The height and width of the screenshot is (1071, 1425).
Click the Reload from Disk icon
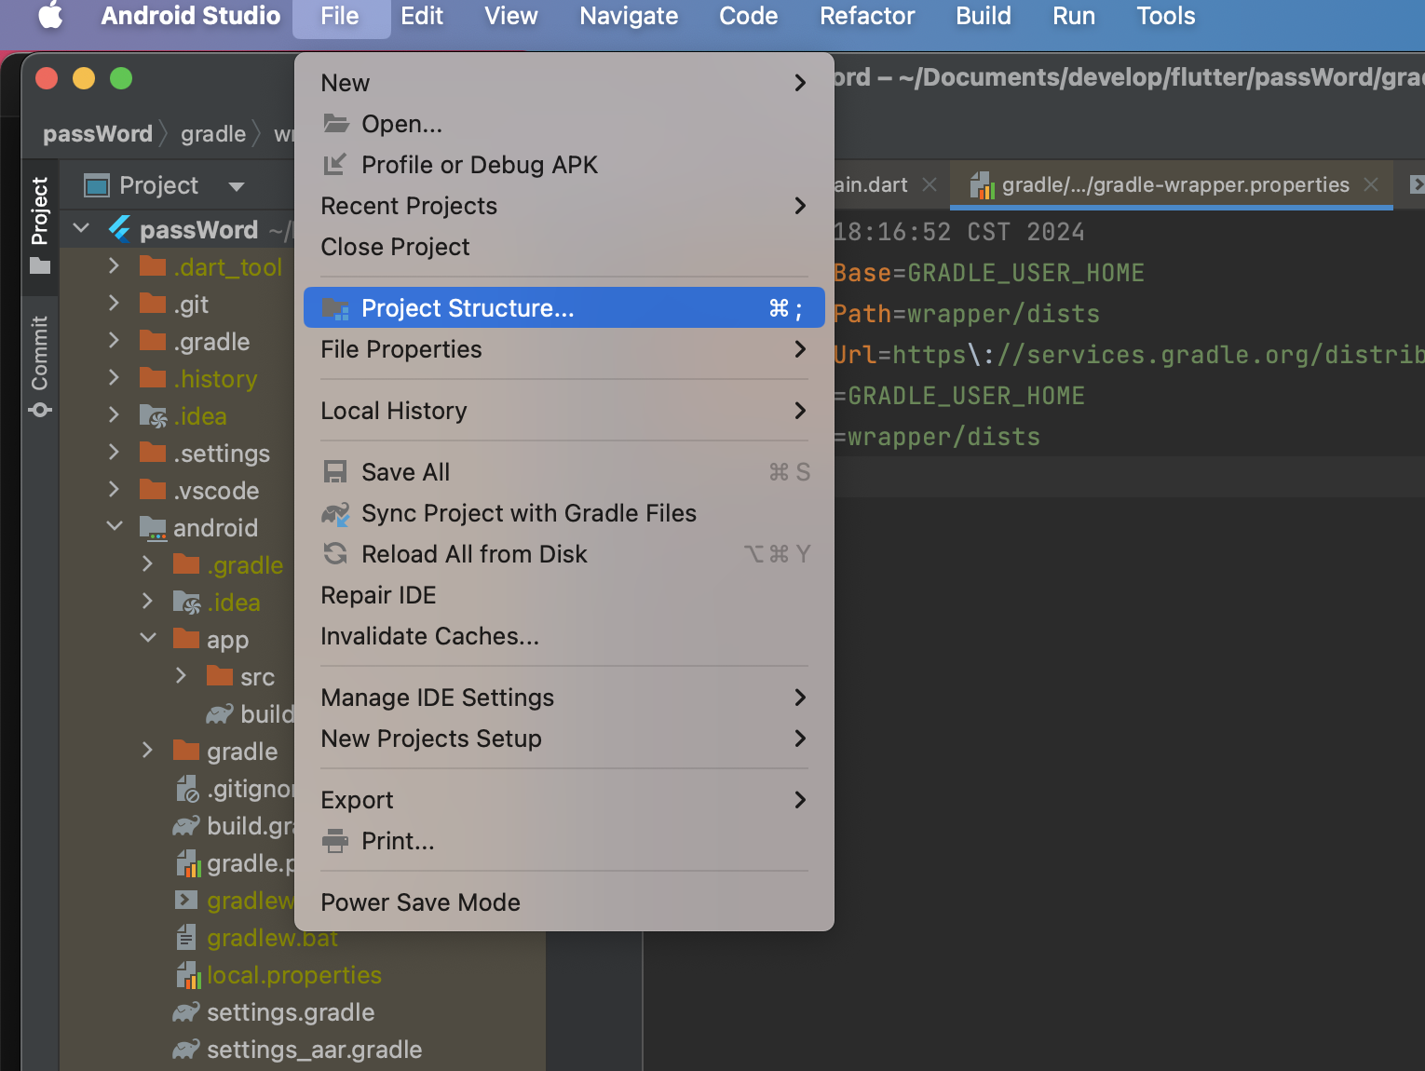pos(335,554)
